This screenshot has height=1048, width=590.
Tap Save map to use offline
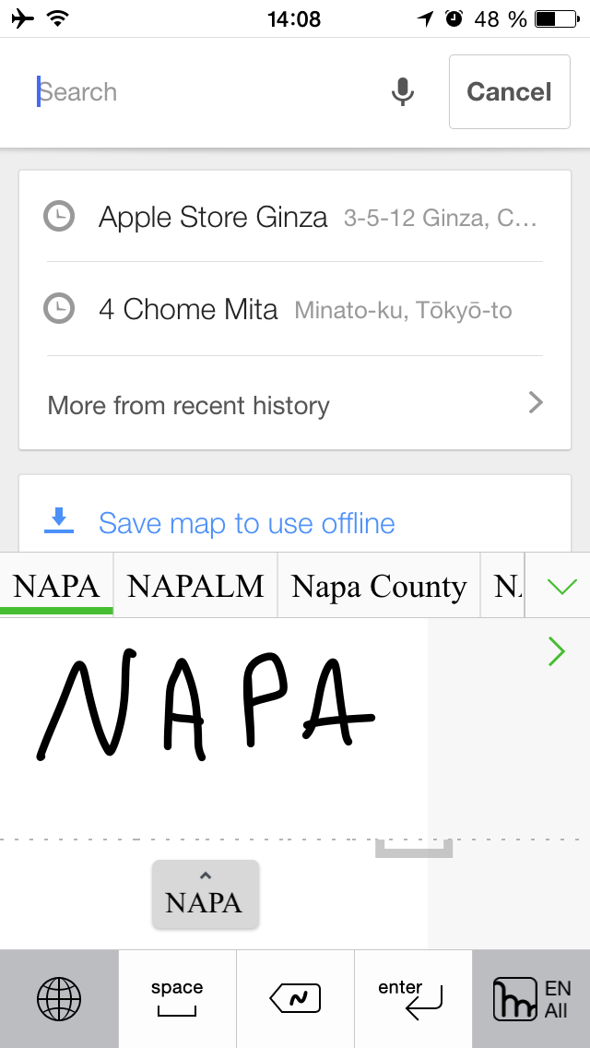[246, 524]
